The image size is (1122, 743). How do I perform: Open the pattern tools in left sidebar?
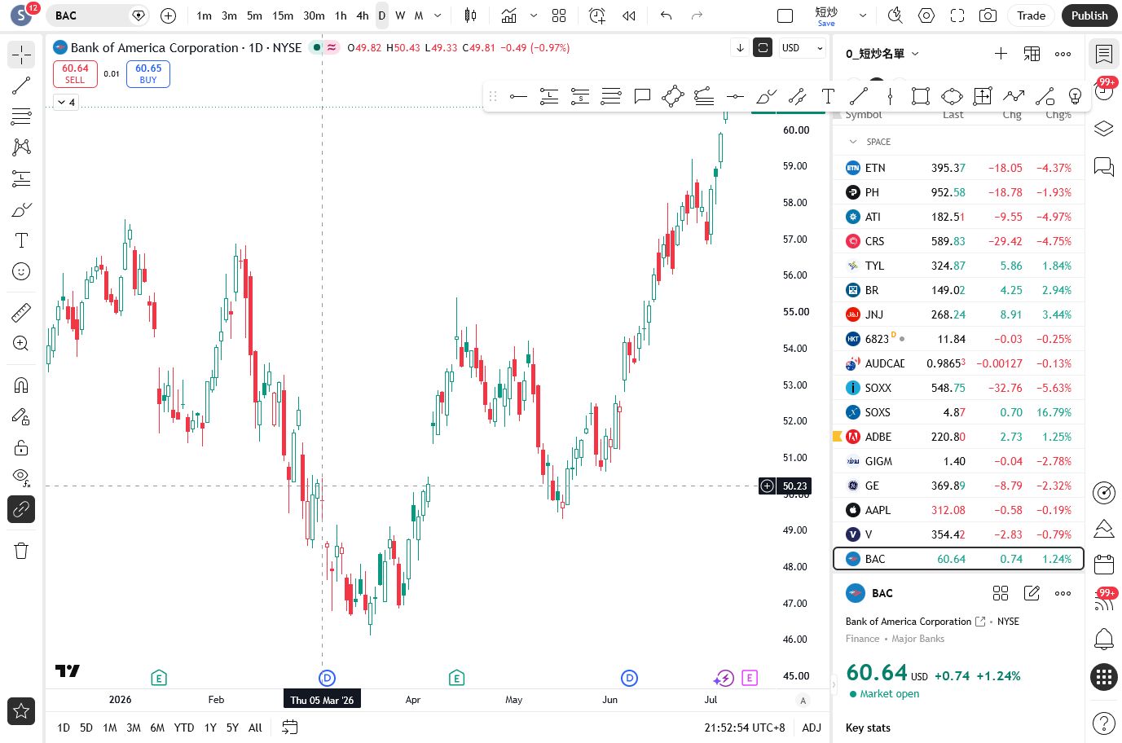coord(21,147)
